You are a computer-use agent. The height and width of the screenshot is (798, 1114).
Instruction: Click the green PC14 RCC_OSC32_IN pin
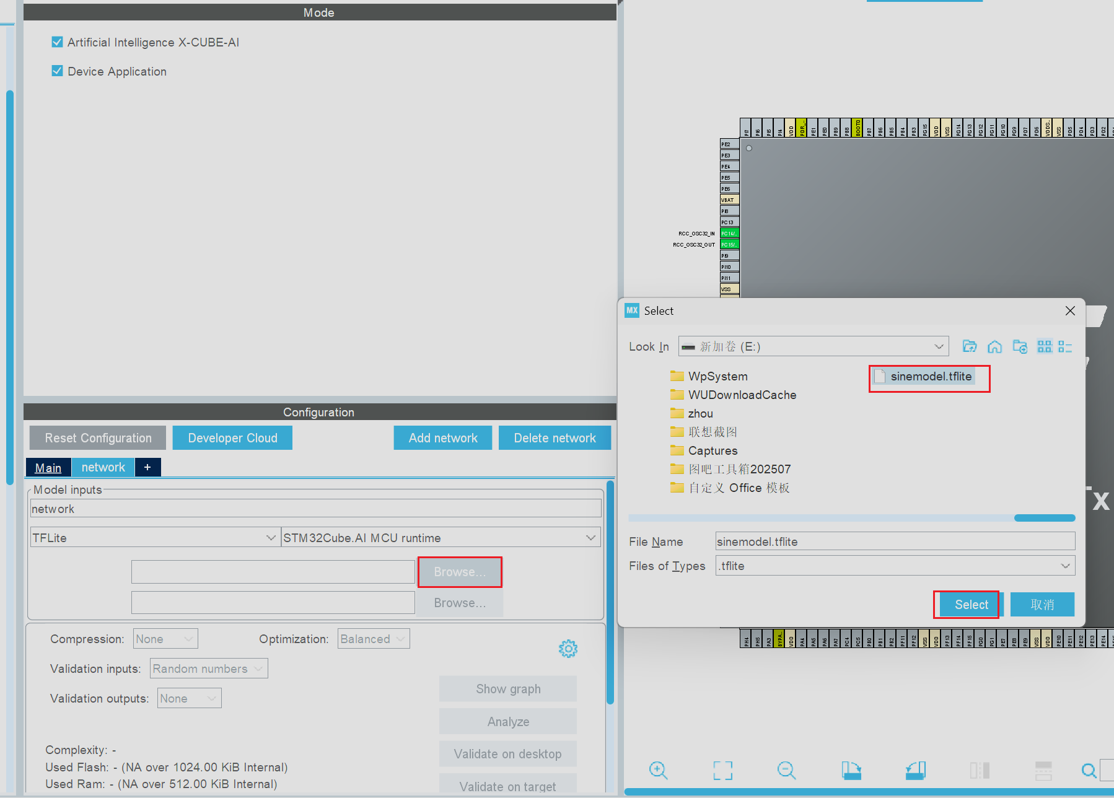(x=729, y=234)
